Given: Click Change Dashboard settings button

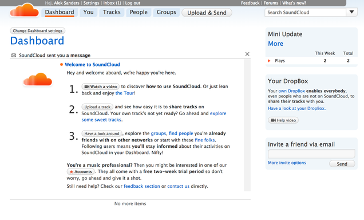Looking at the screenshot, I should tap(38, 31).
